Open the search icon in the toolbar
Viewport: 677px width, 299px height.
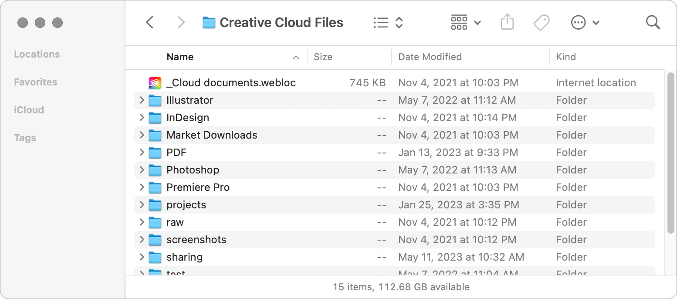(x=653, y=22)
